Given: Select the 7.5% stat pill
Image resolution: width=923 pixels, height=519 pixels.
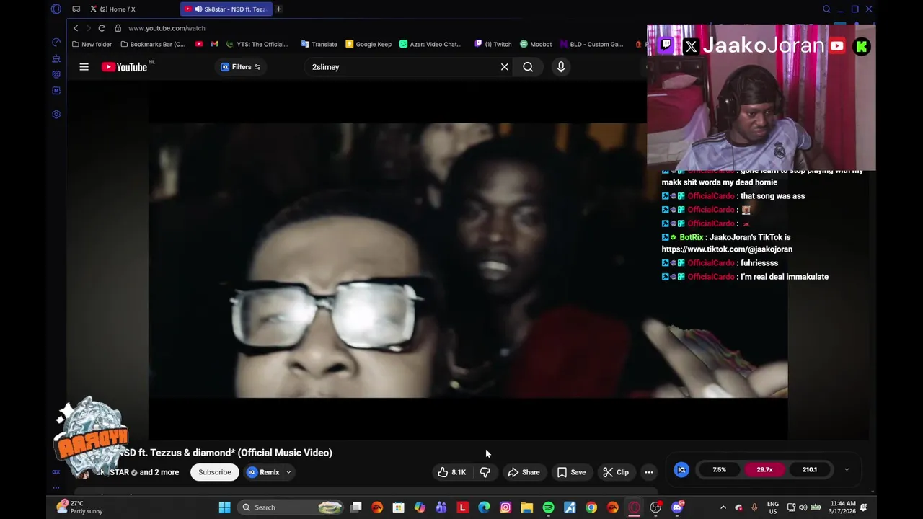Looking at the screenshot, I should click(x=720, y=470).
